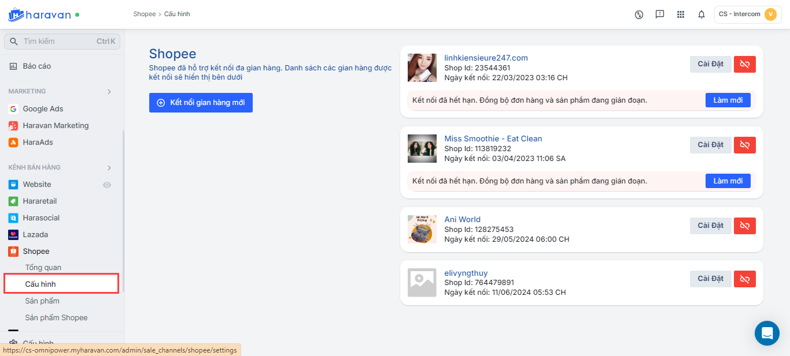Screen dimensions: 790x356
Task: Open the Intercom chat bubble
Action: click(x=767, y=333)
